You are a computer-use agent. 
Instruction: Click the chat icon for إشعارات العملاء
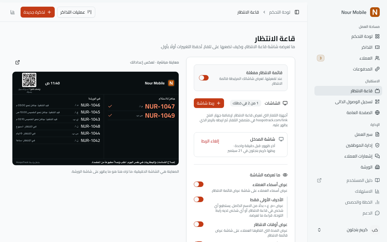tap(377, 156)
